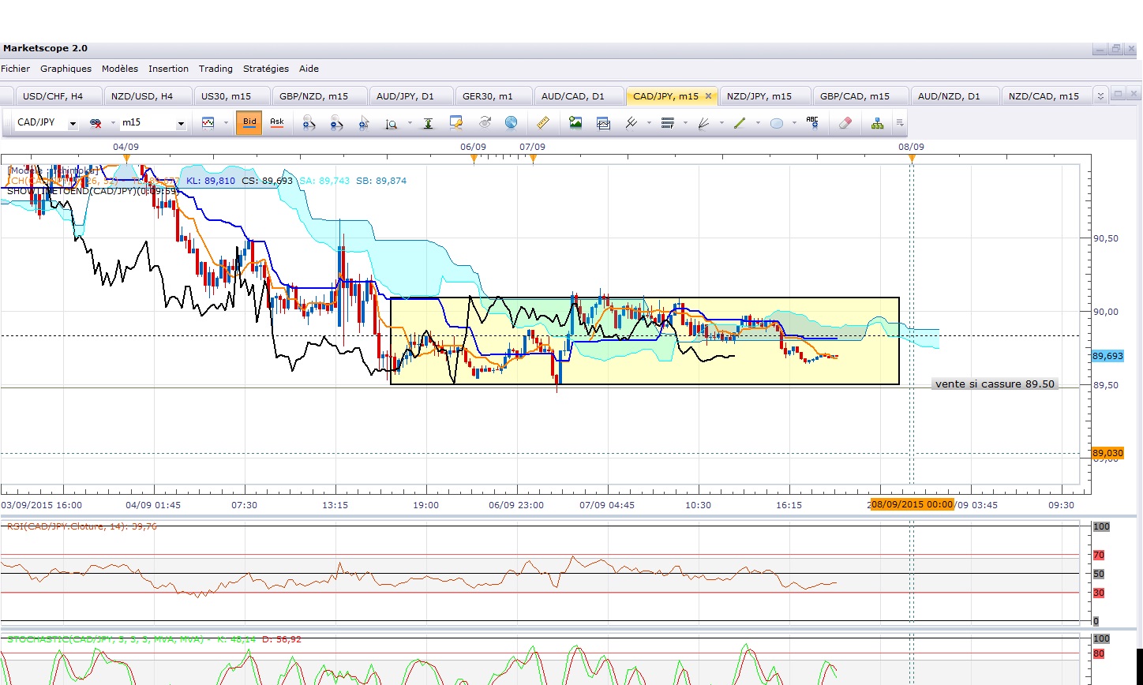Close the CAD/JPY, m15 tab

pos(708,96)
